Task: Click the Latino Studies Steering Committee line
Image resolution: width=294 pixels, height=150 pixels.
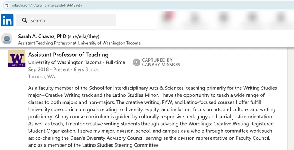Action: [x=94, y=145]
